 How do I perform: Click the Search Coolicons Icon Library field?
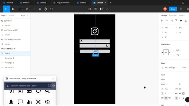28,86
